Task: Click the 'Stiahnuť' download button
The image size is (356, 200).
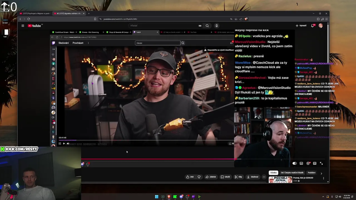Action: point(253,177)
